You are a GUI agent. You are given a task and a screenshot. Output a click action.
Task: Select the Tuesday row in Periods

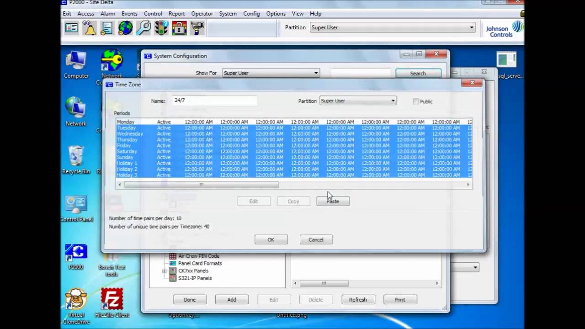point(294,128)
